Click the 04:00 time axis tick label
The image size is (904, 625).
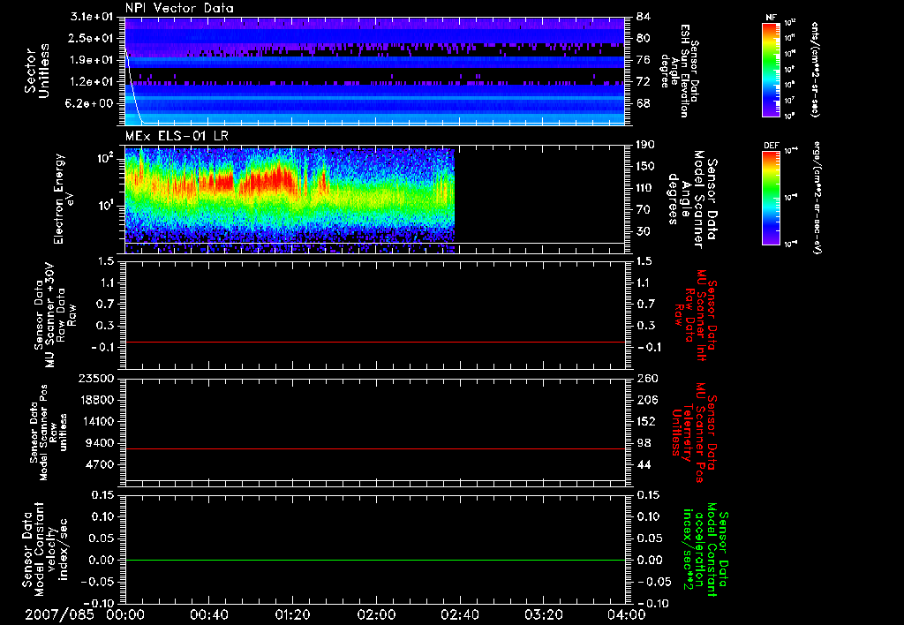(x=626, y=614)
